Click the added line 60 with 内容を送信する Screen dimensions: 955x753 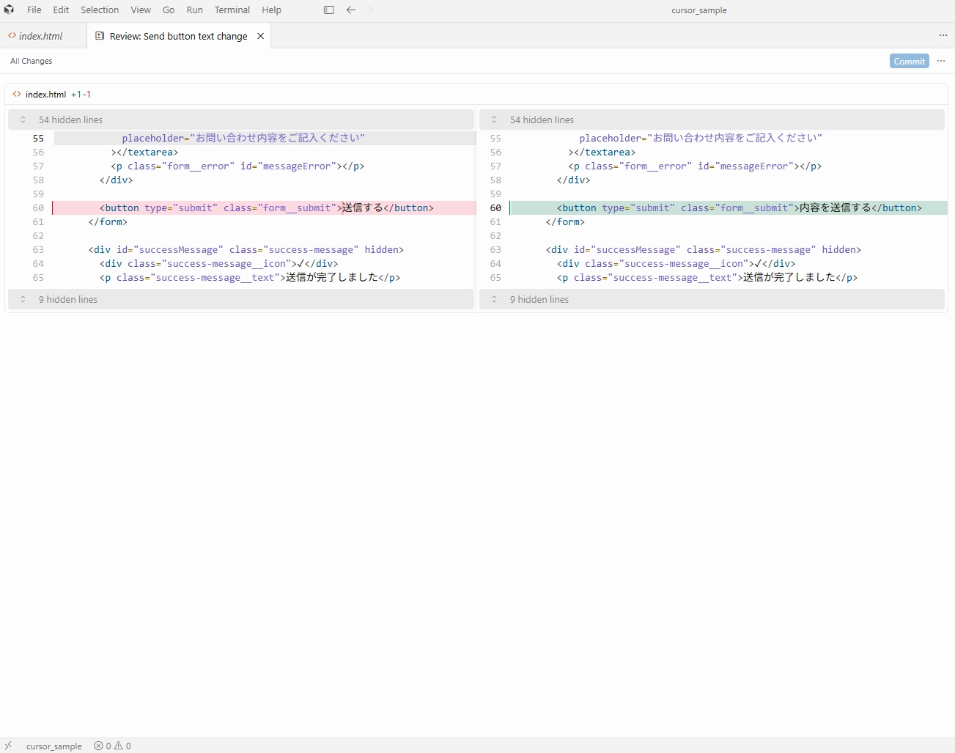point(729,208)
